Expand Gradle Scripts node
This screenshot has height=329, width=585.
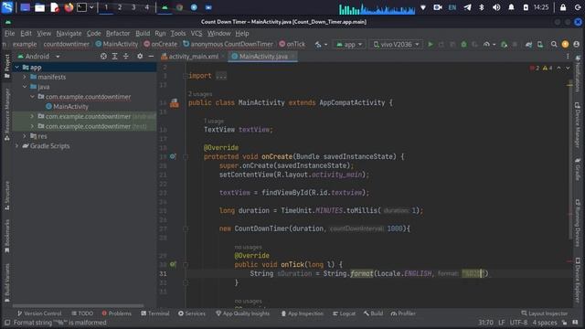click(x=16, y=146)
